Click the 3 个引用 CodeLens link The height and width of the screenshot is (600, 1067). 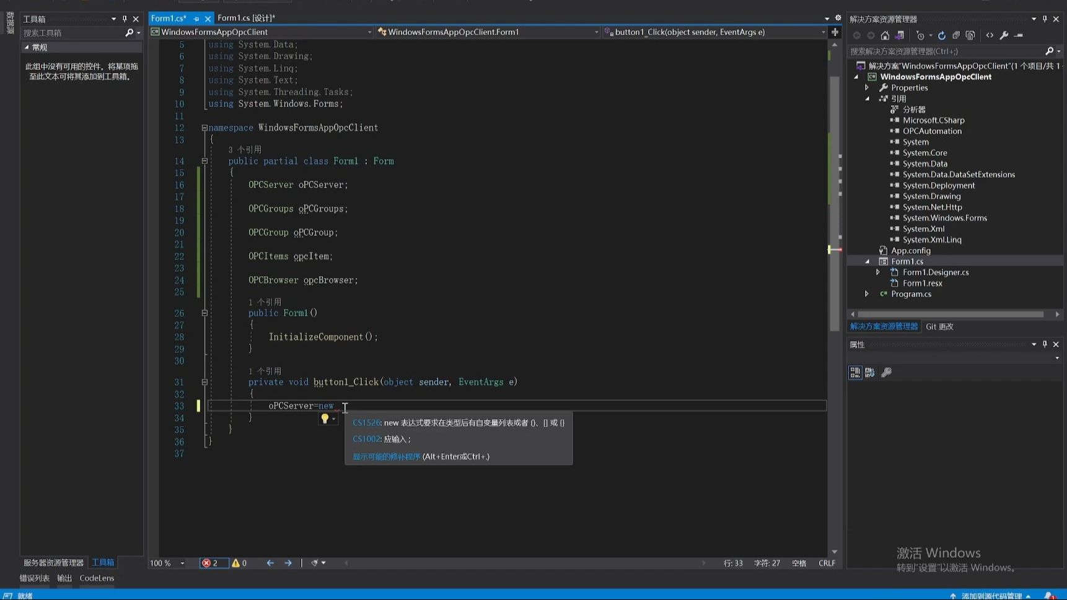[245, 150]
